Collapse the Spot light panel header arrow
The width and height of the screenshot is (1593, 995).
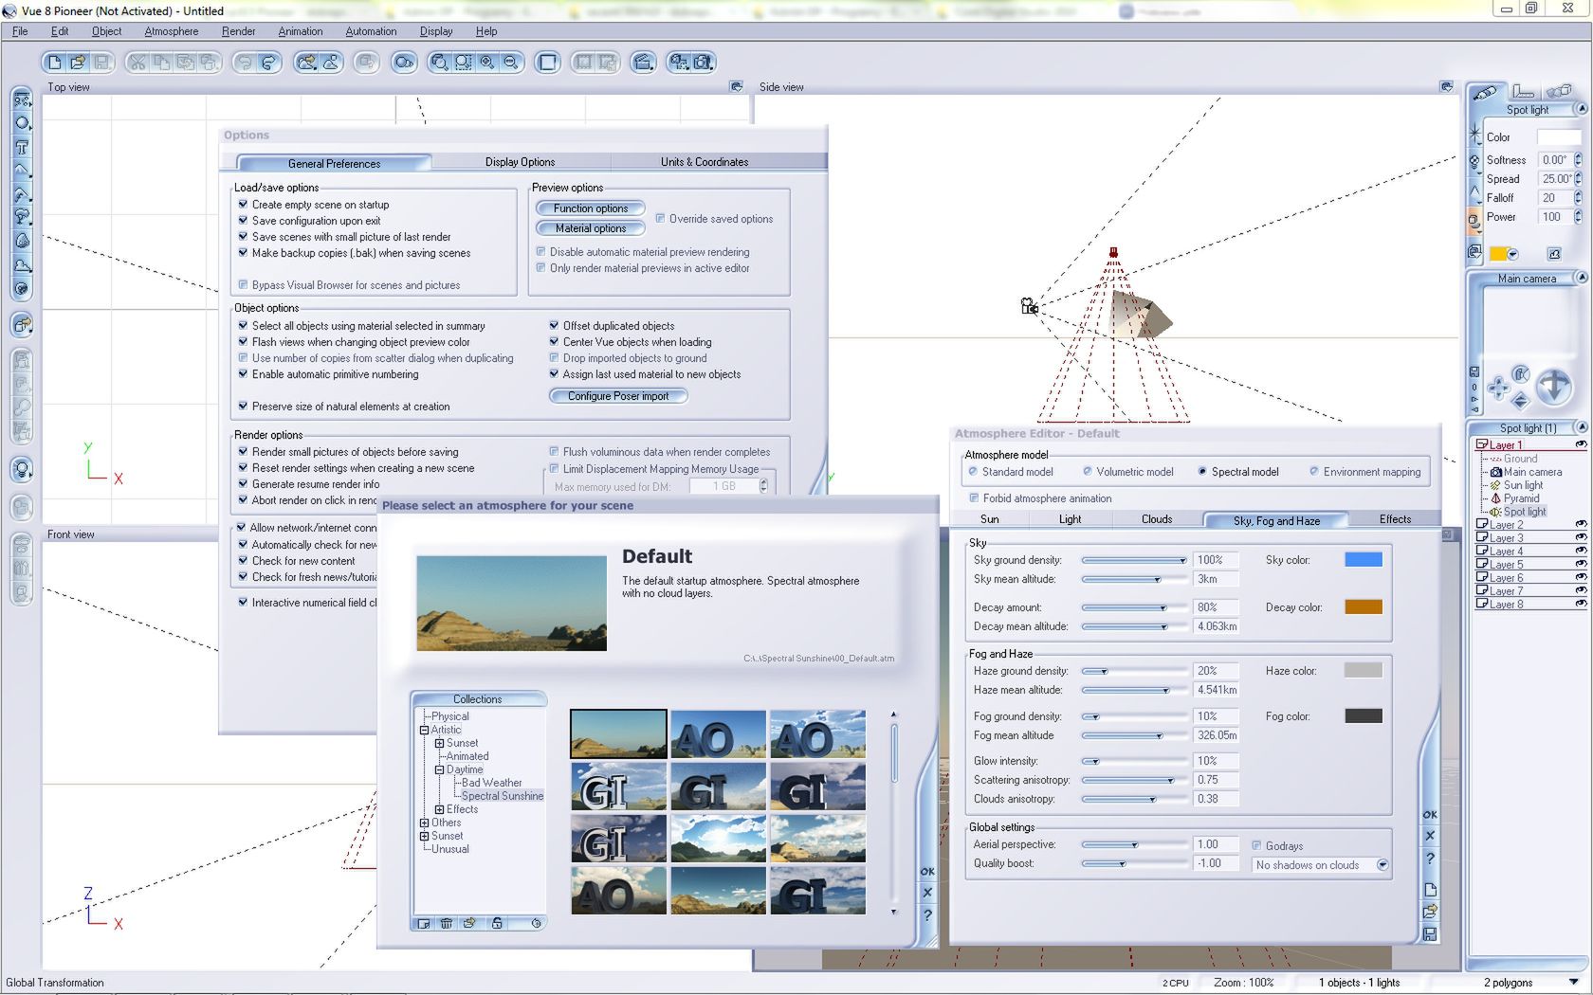click(1582, 110)
